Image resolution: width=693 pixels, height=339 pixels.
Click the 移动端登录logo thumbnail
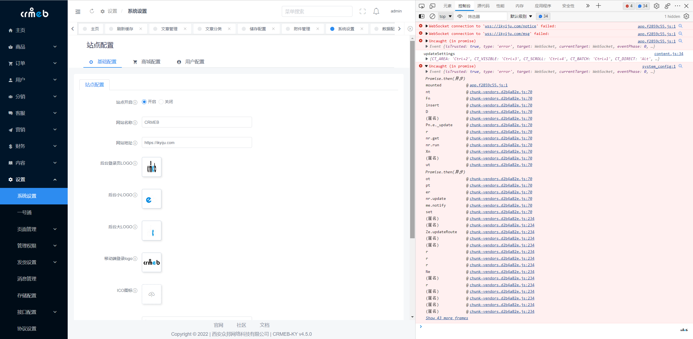tap(152, 262)
